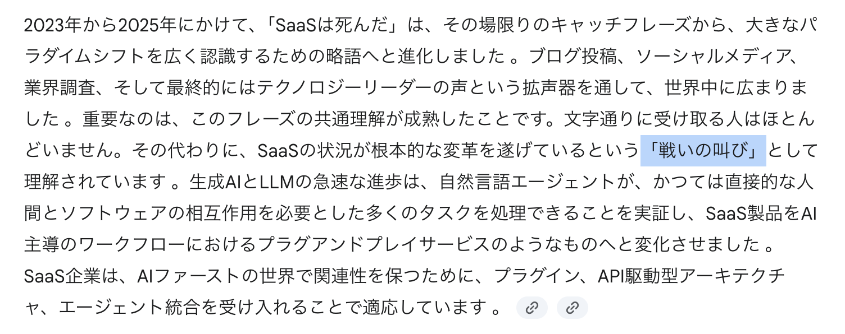
Task: Click the text 生成AIとLLM
Action: (243, 182)
